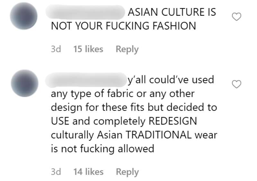Screen dimensions: 257x181
Task: Reply to the comment with 14 likes
Action: (x=127, y=172)
